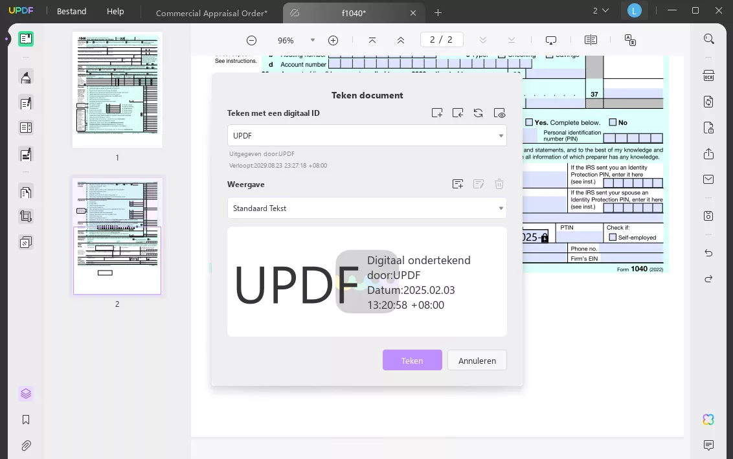Edit the page number field
The image size is (733, 459).
click(x=442, y=39)
